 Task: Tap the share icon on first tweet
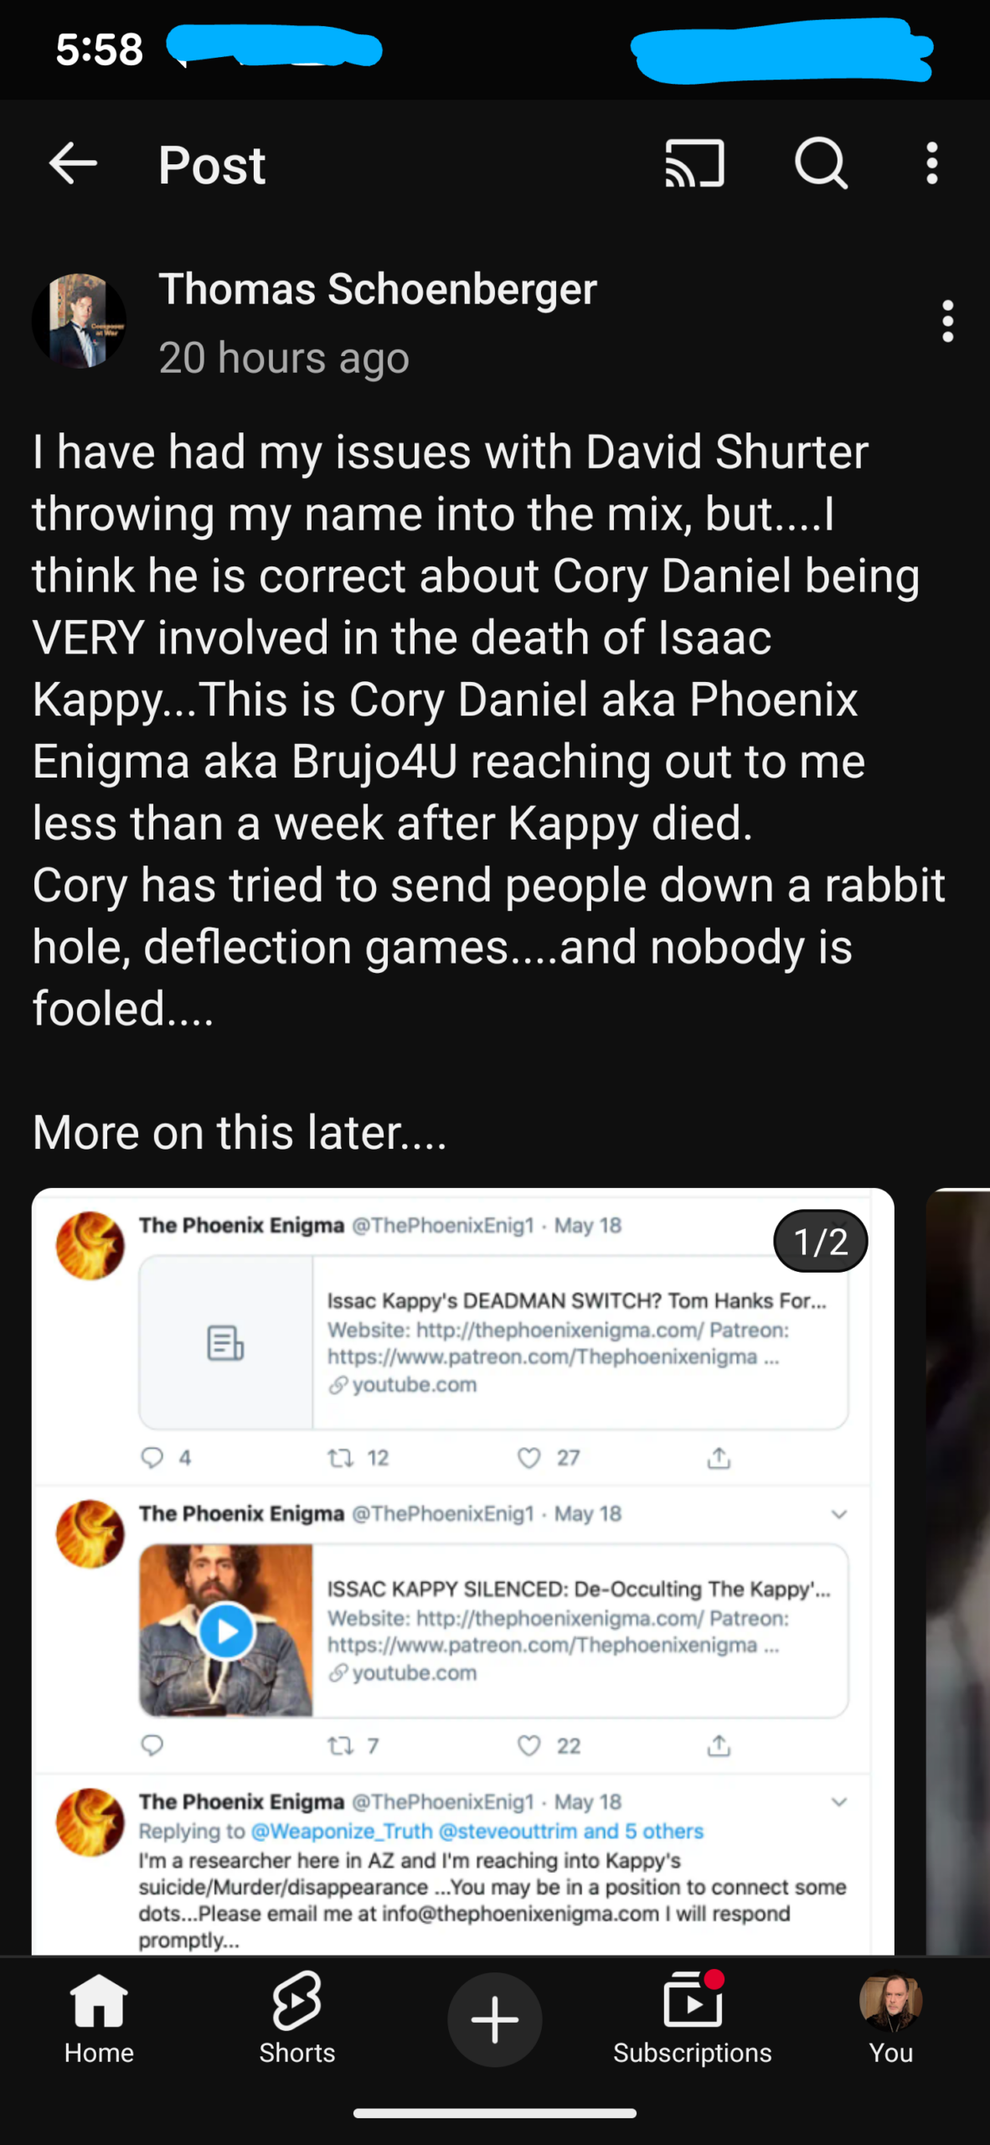719,1458
